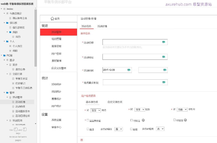Image resolution: width=217 pixels, height=143 pixels.
Task: Click the 活动地址 input field
Action: click(x=135, y=57)
